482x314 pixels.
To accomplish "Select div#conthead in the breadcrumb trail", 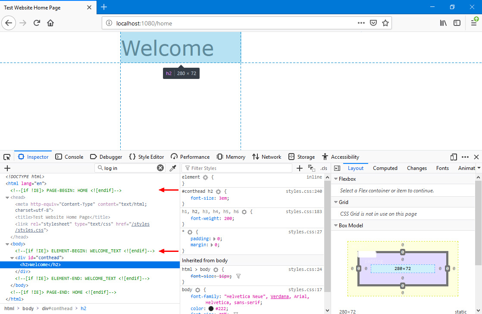I will (57, 308).
